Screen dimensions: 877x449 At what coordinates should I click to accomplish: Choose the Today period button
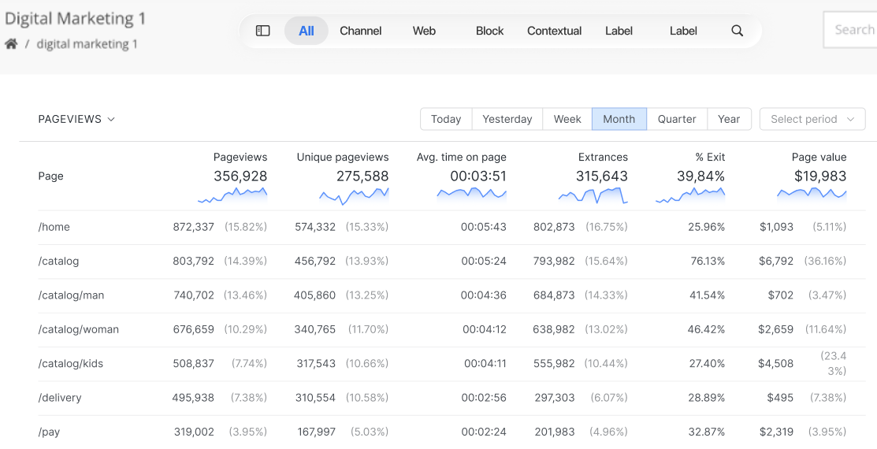[x=446, y=119]
